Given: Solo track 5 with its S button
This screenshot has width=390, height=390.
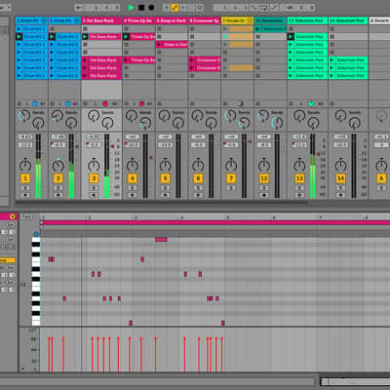Looking at the screenshot, I should pyautogui.click(x=165, y=188).
